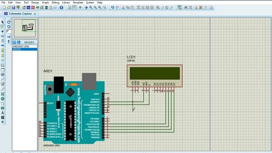The image size is (272, 153).
Task: Select the 2D Circle drawing tool
Action: (3, 99)
